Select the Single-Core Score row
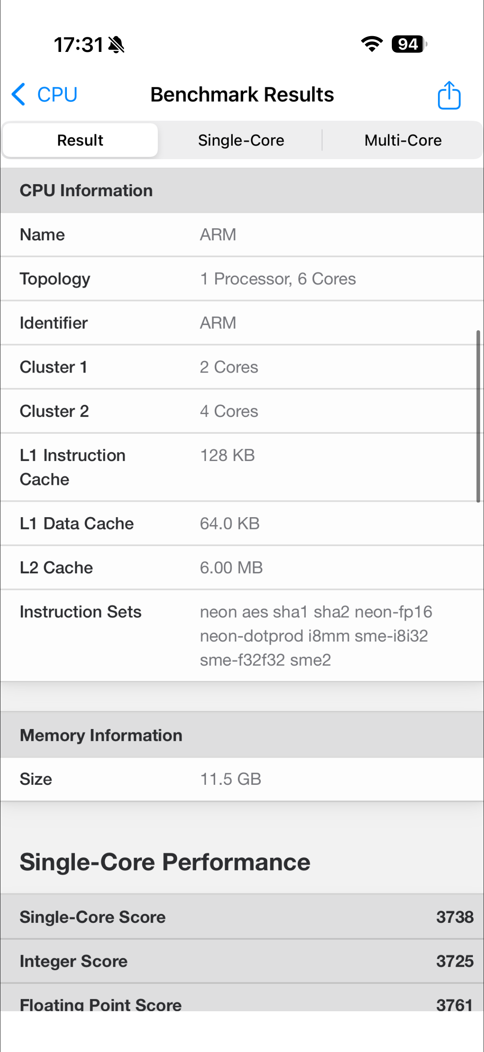Viewport: 484px width, 1052px height. point(242,917)
